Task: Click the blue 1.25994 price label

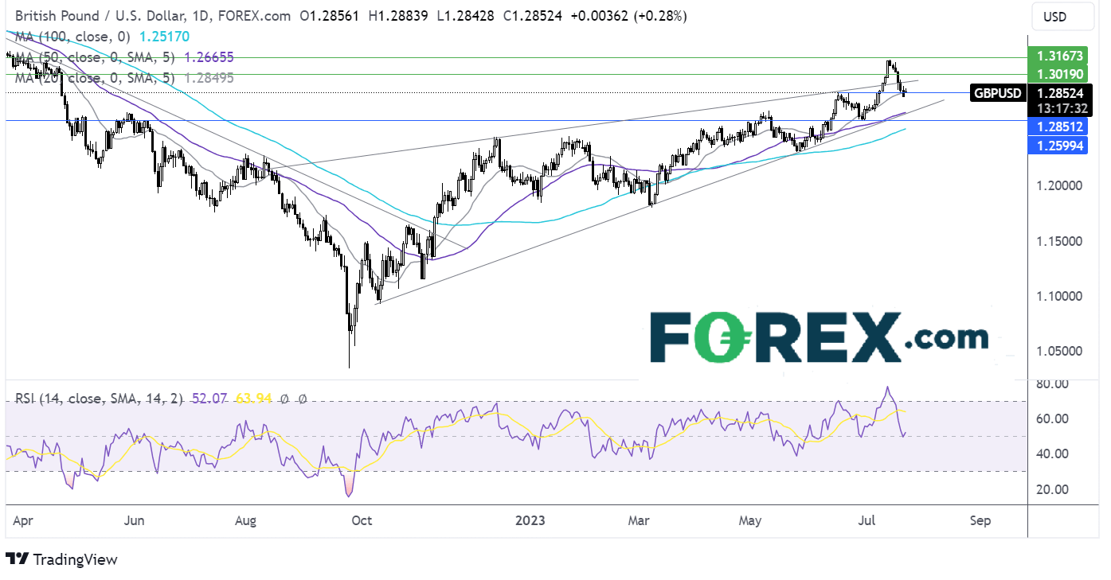Action: [1057, 145]
